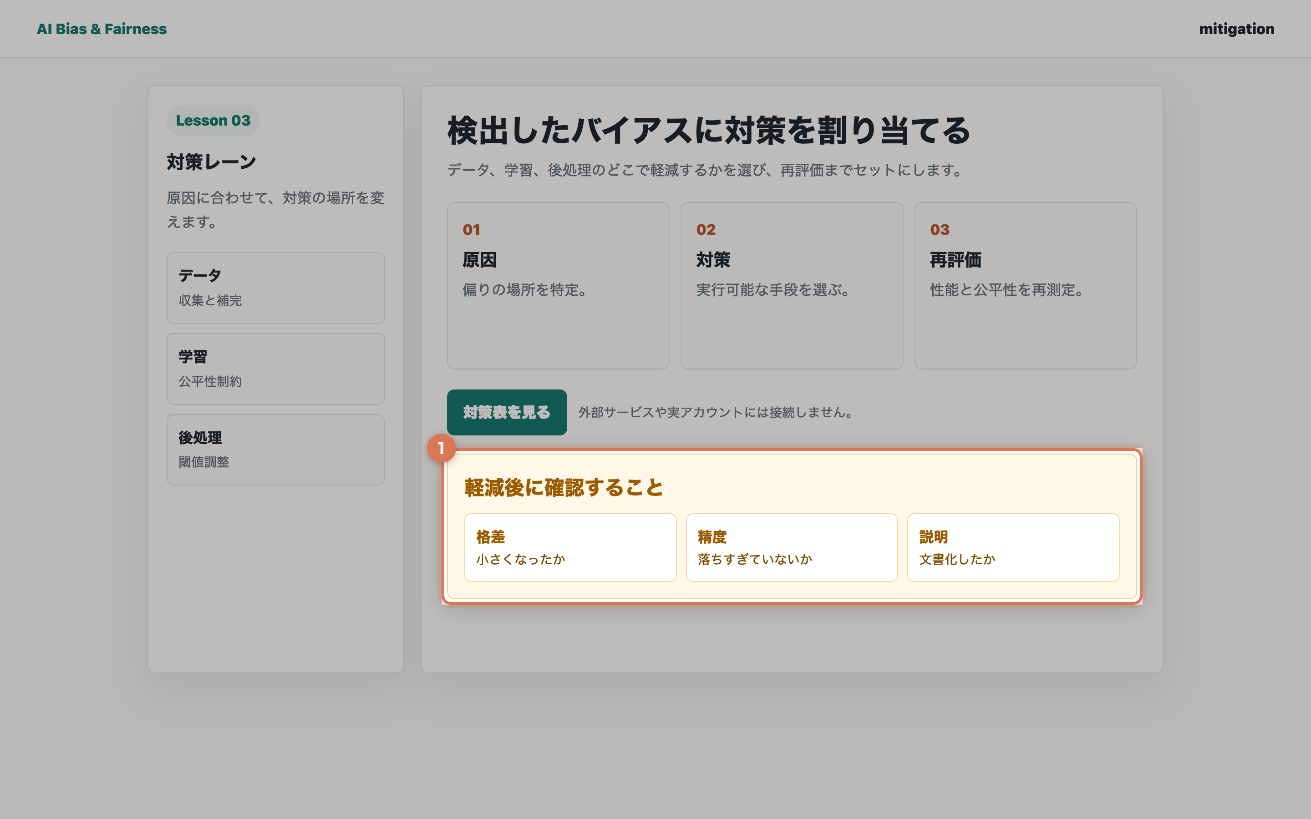Click the 対策表を見る button
Viewport: 1311px width, 819px height.
tap(507, 412)
